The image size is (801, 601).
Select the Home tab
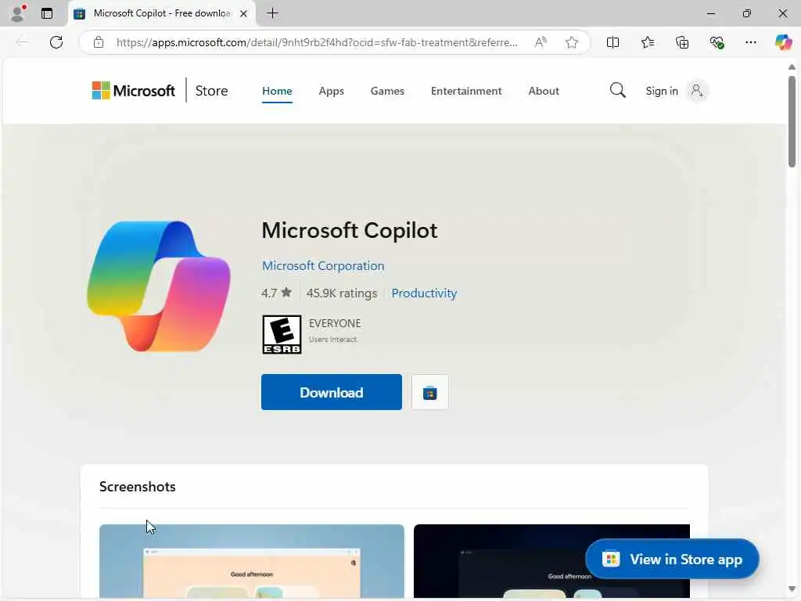(277, 91)
